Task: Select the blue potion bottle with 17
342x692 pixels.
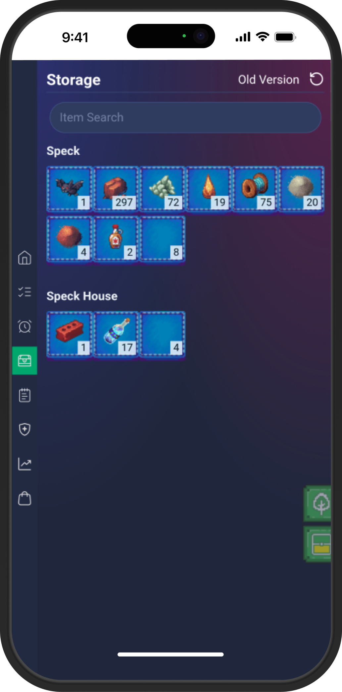Action: 116,334
